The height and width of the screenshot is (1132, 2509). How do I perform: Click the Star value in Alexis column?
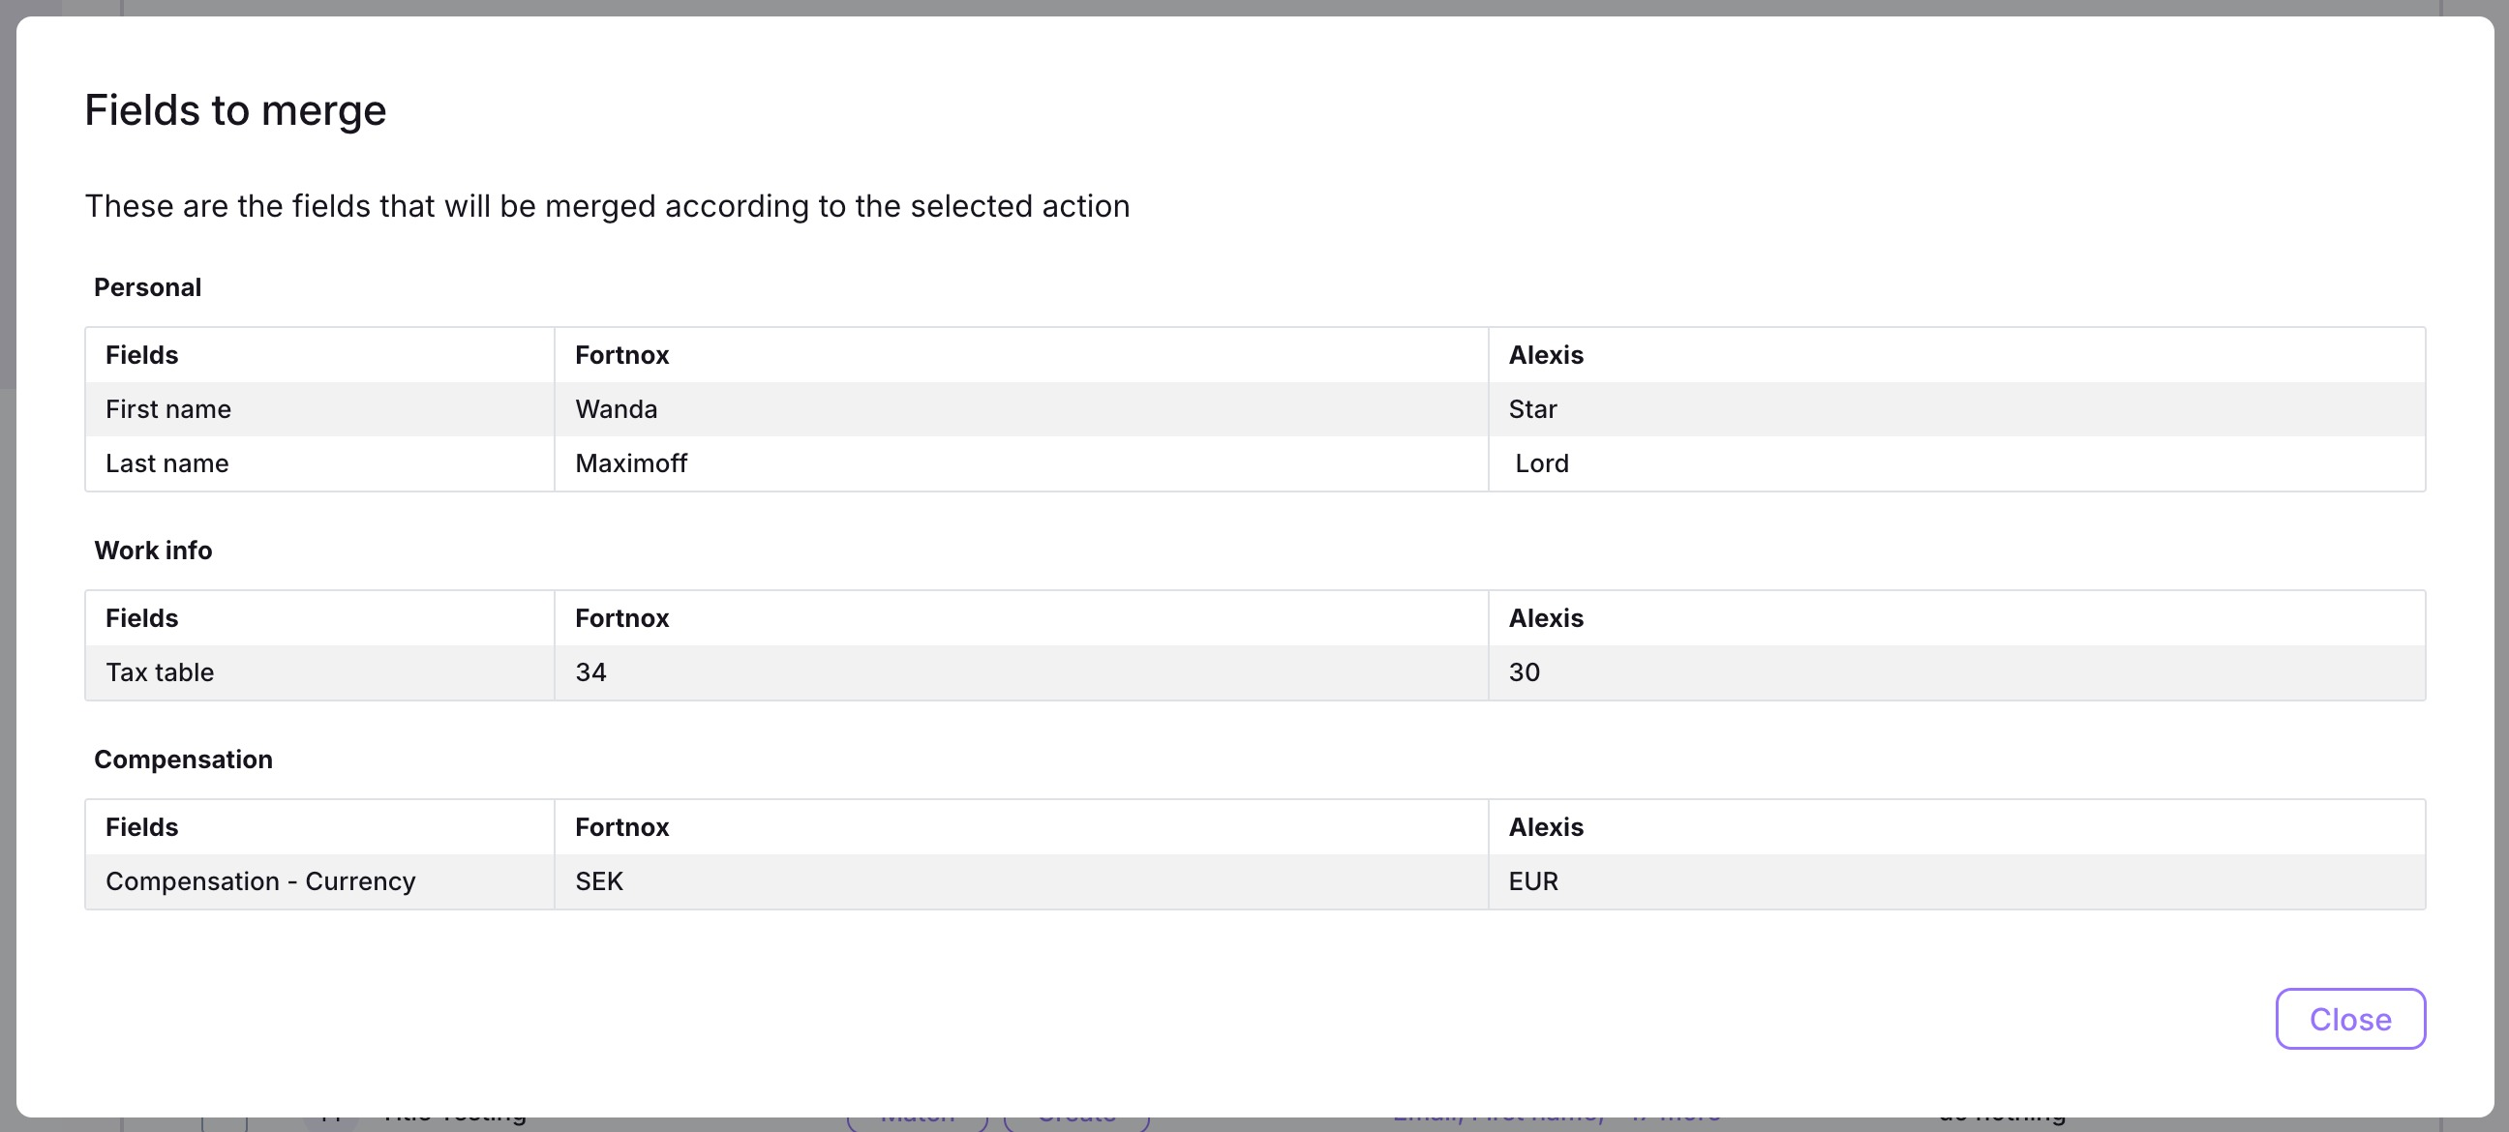coord(1533,409)
